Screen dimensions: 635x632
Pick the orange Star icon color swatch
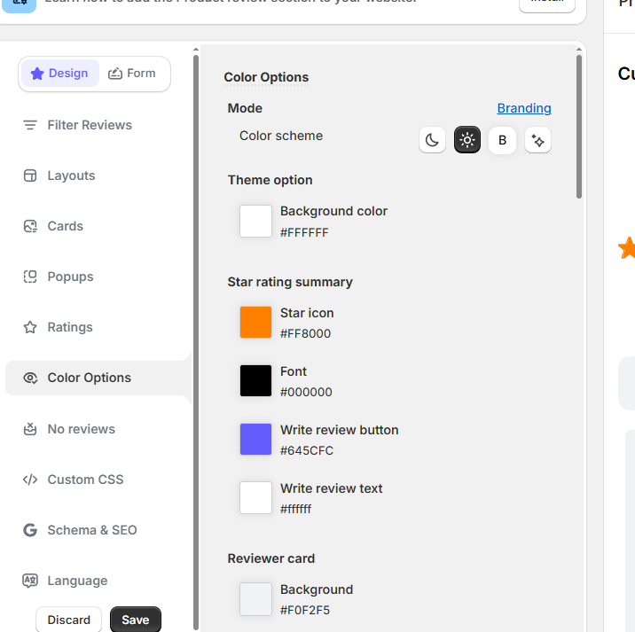pos(255,323)
